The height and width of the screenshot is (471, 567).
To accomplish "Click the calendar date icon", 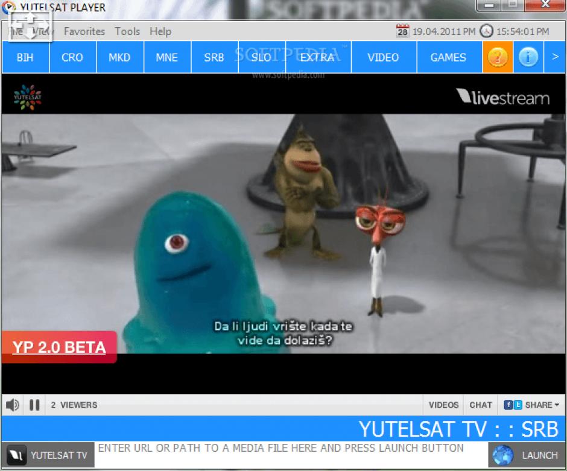I will click(x=402, y=31).
